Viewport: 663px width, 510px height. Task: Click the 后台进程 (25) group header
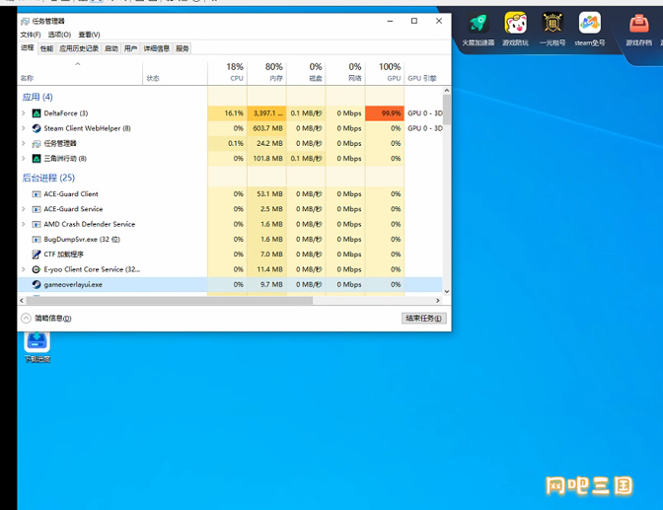pyautogui.click(x=48, y=178)
